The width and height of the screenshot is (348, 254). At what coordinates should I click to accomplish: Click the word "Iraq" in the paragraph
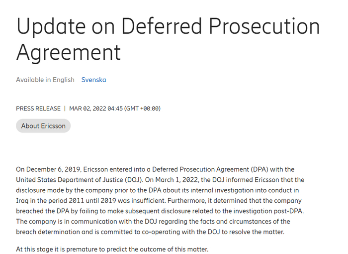coord(23,200)
